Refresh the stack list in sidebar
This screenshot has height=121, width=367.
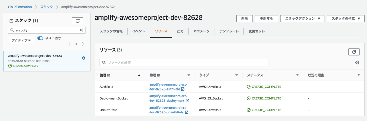coord(77,21)
